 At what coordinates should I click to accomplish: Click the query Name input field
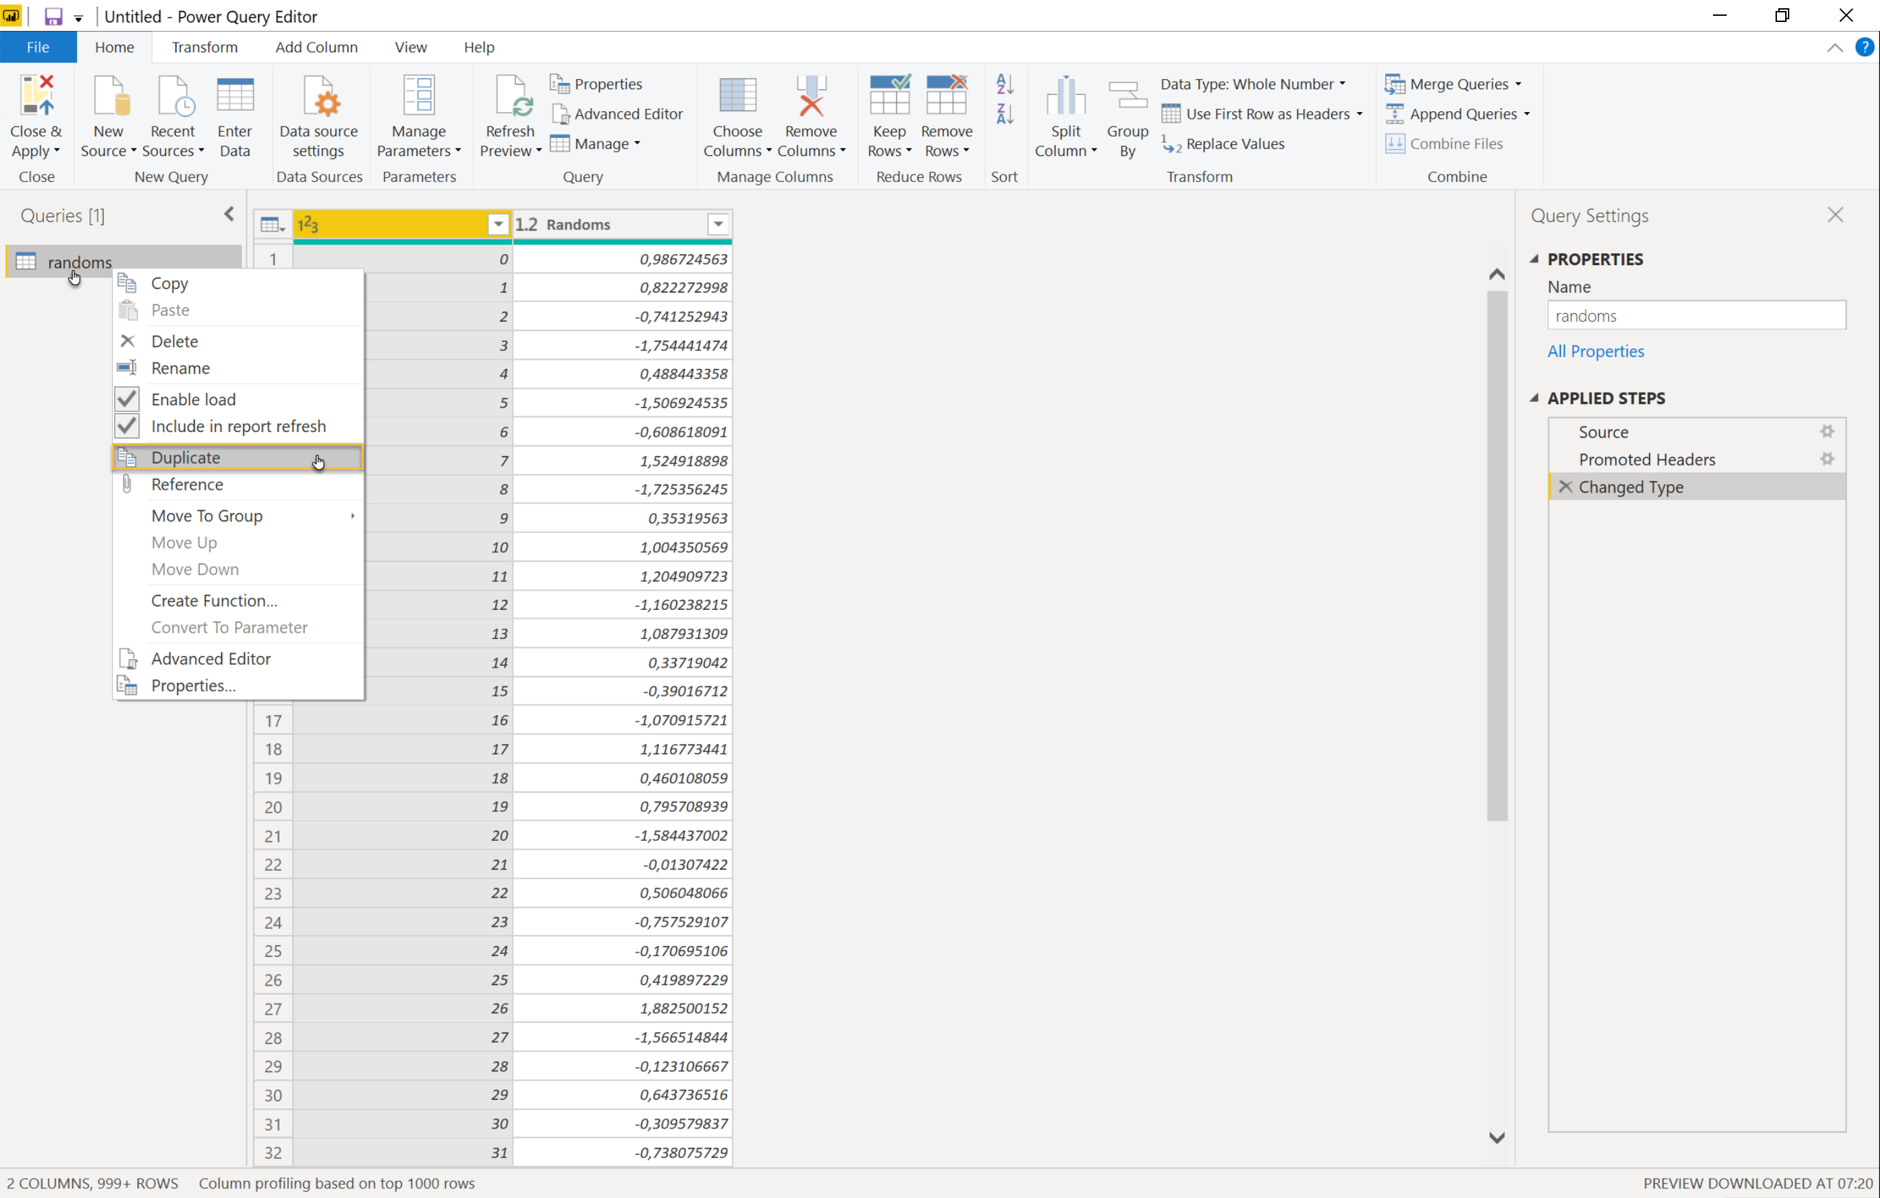[x=1697, y=315]
